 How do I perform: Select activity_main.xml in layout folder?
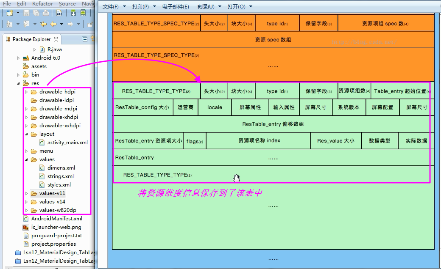pyautogui.click(x=67, y=143)
